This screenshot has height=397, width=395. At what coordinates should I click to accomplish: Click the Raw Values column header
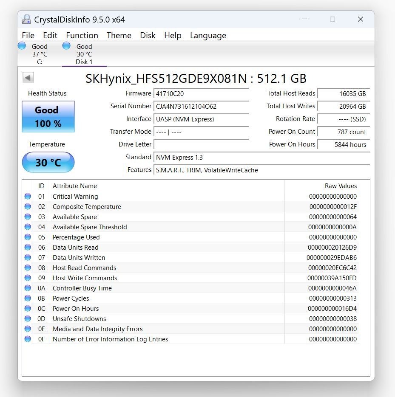322,186
